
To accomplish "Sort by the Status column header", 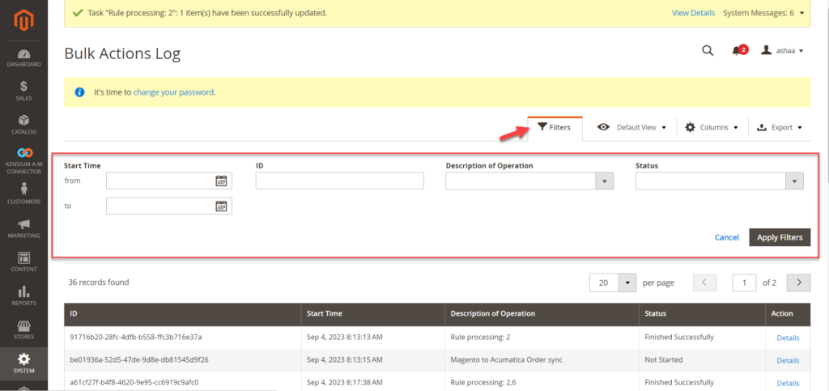I will coord(702,314).
